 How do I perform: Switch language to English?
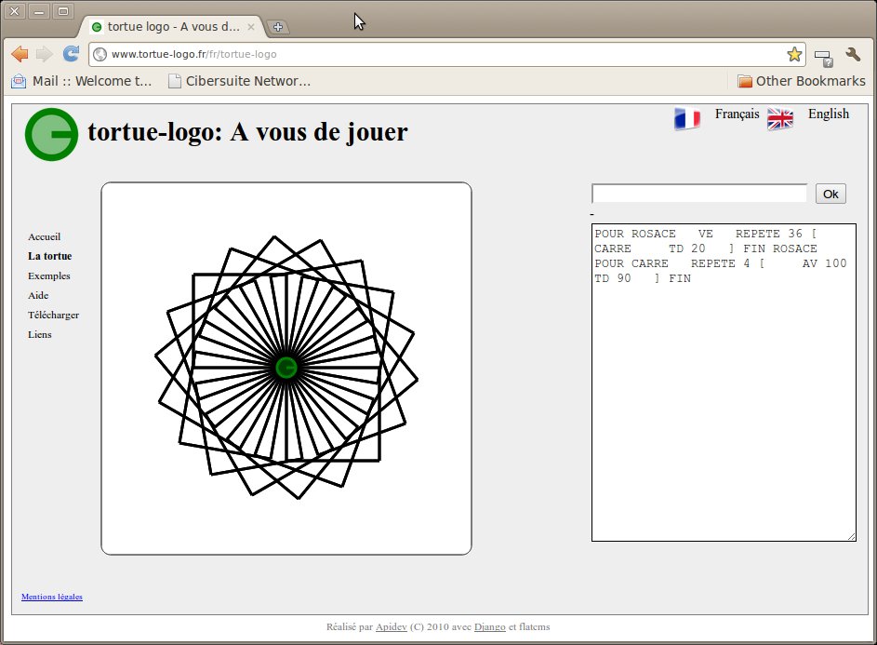click(829, 114)
